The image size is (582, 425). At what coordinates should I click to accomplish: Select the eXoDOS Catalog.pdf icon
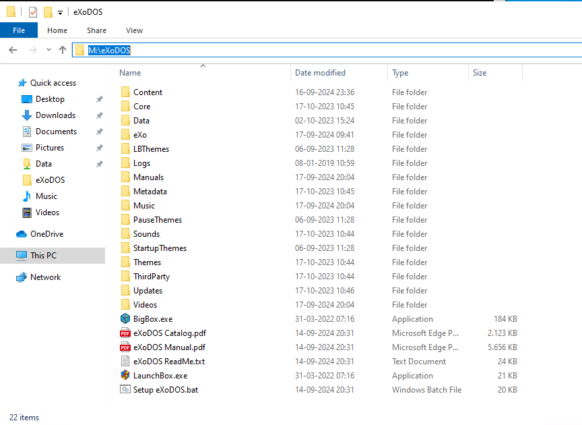pos(125,333)
